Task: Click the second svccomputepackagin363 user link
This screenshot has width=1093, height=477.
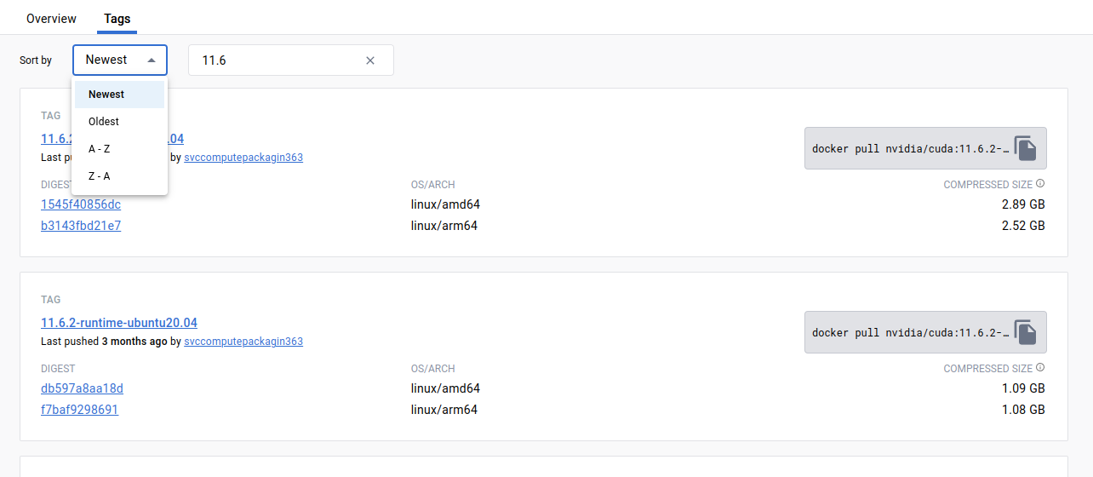Action: pyautogui.click(x=243, y=342)
